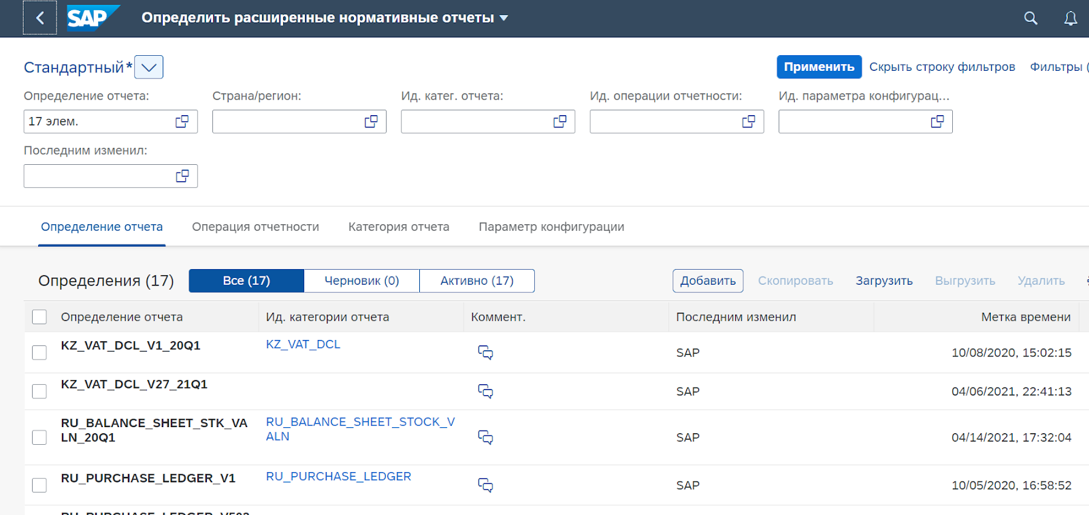Click the Добавить button
1089x515 pixels.
[708, 281]
